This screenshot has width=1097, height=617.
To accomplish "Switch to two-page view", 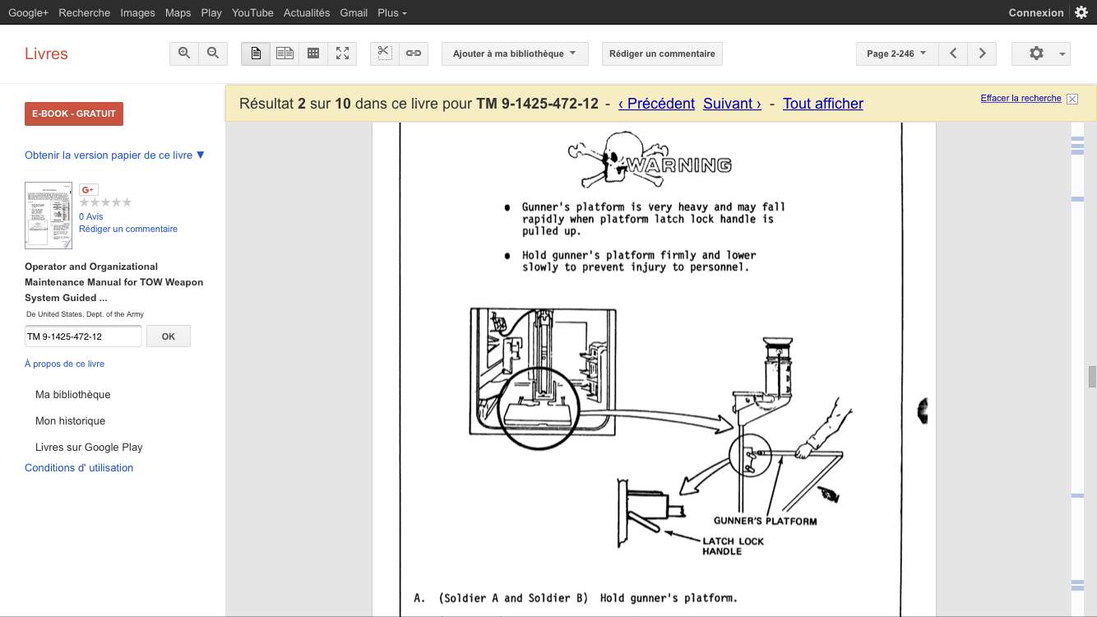I will (x=285, y=53).
